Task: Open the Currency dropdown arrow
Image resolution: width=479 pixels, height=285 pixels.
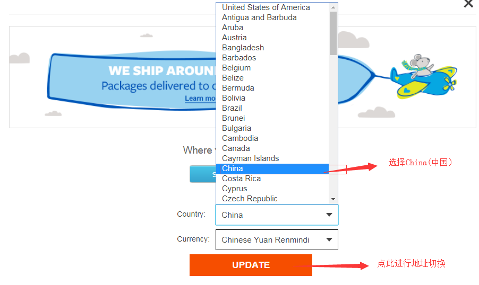Action: (329, 239)
